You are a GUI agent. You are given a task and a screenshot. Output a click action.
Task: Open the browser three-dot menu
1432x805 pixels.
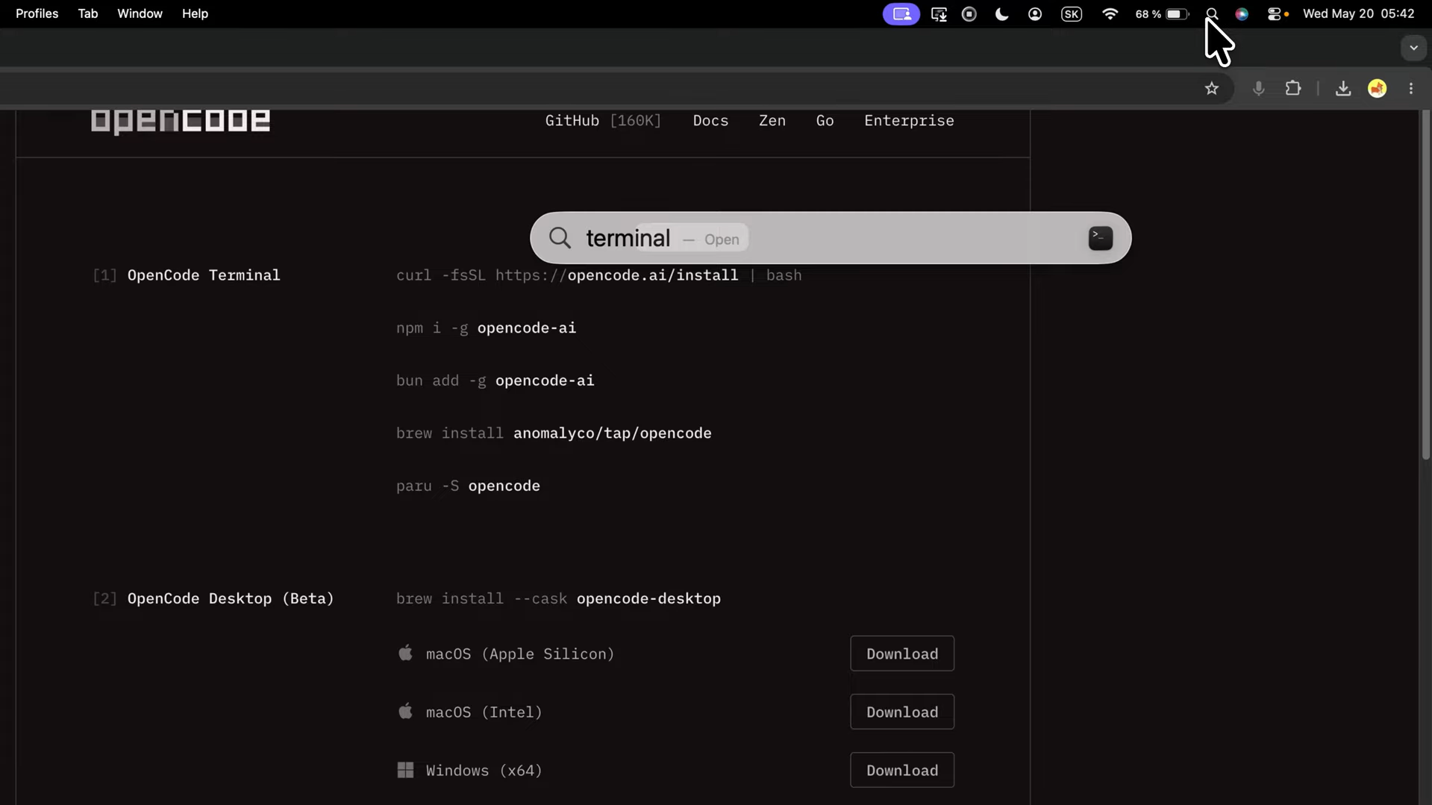(x=1410, y=89)
